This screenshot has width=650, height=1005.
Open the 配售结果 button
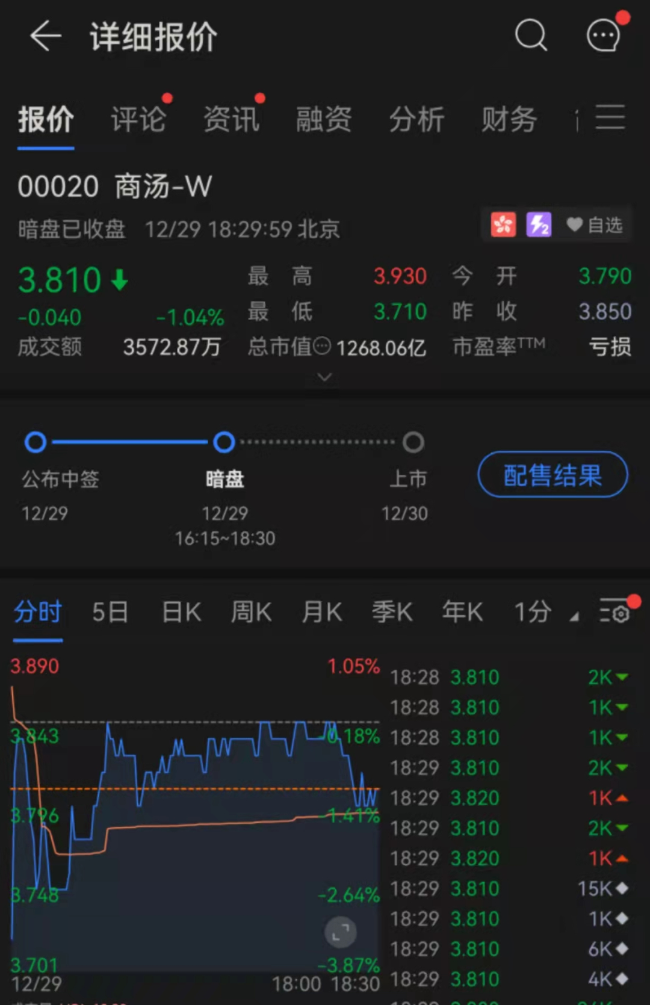point(552,475)
